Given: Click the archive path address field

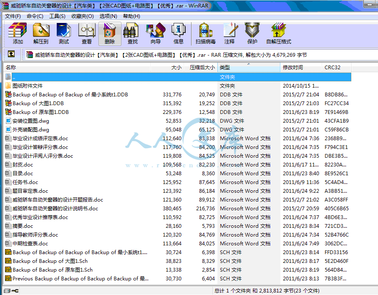Looking at the screenshot, I should pyautogui.click(x=201, y=55).
